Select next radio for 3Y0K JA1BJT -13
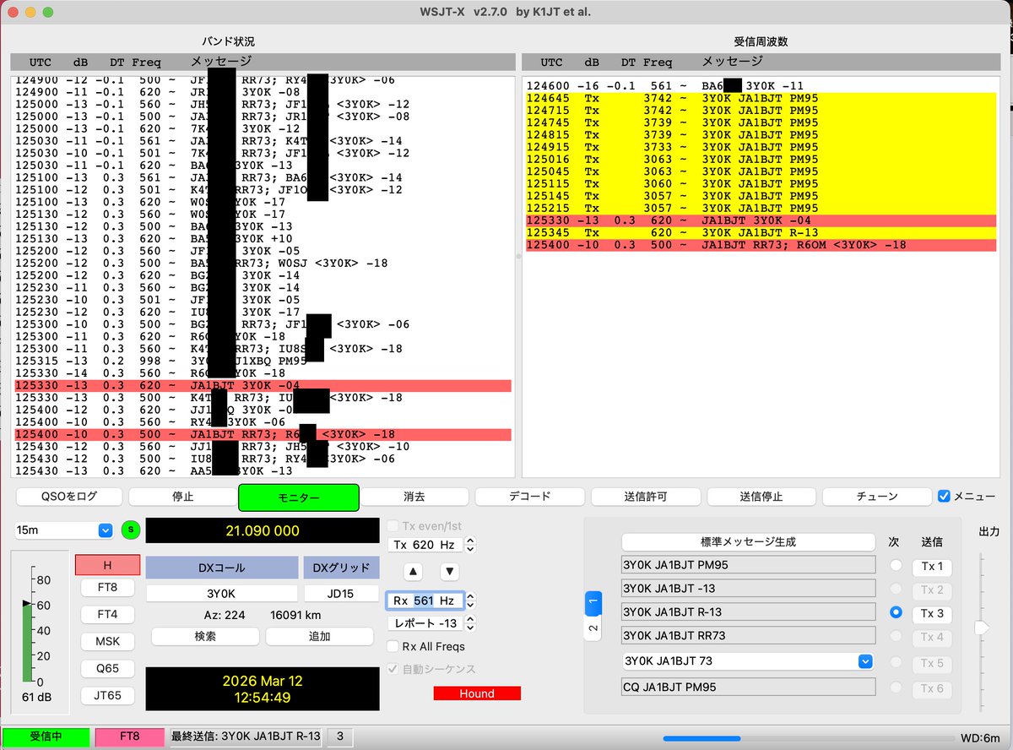This screenshot has width=1013, height=750. pos(896,589)
